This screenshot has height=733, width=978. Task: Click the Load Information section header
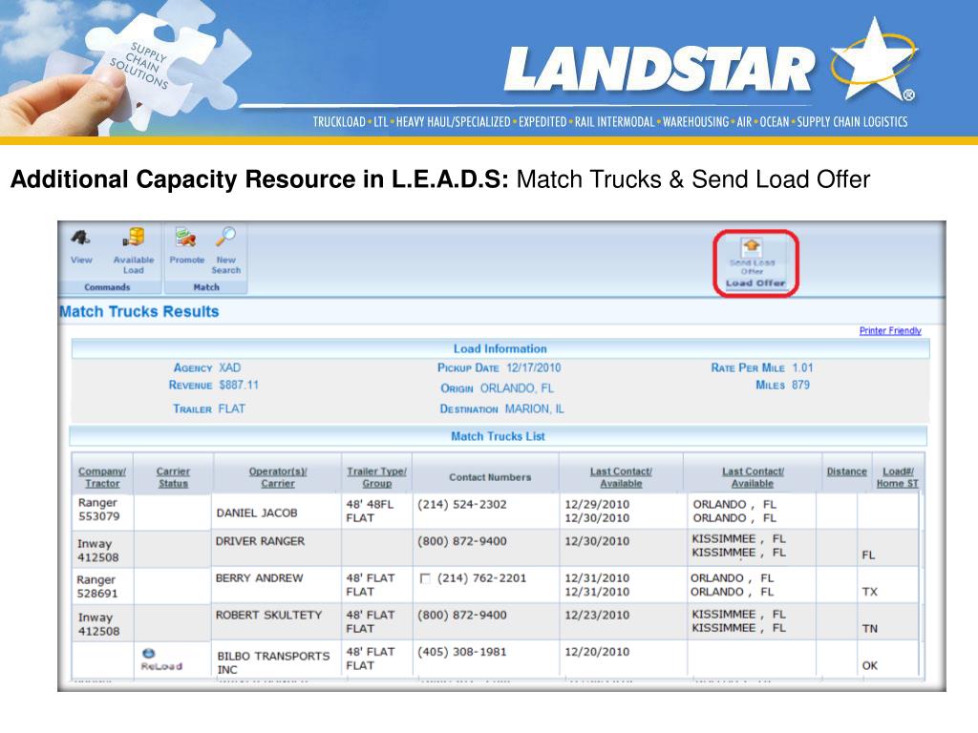point(500,349)
